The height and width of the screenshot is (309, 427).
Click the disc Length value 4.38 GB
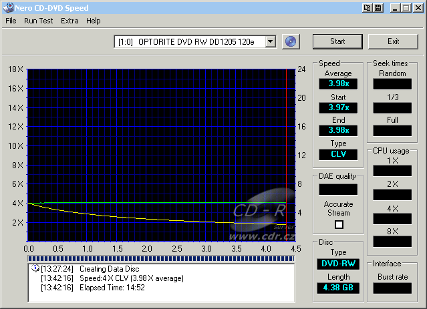(338, 288)
